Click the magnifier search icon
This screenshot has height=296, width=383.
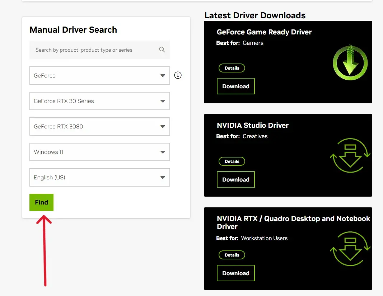(162, 50)
